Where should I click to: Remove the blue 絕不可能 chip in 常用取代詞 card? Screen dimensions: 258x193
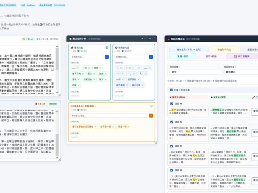(x=142, y=85)
